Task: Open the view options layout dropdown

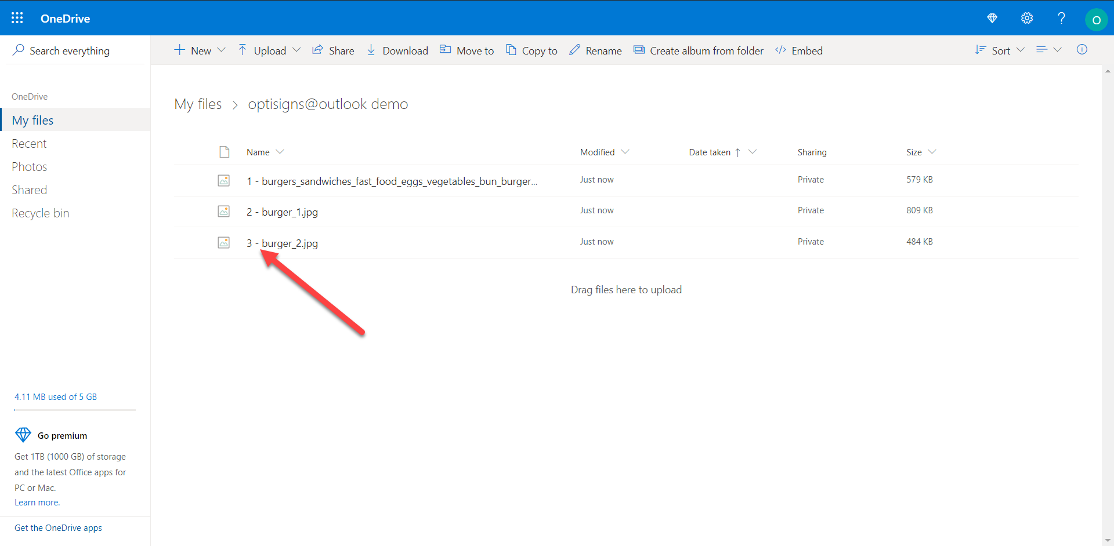Action: coord(1048,50)
